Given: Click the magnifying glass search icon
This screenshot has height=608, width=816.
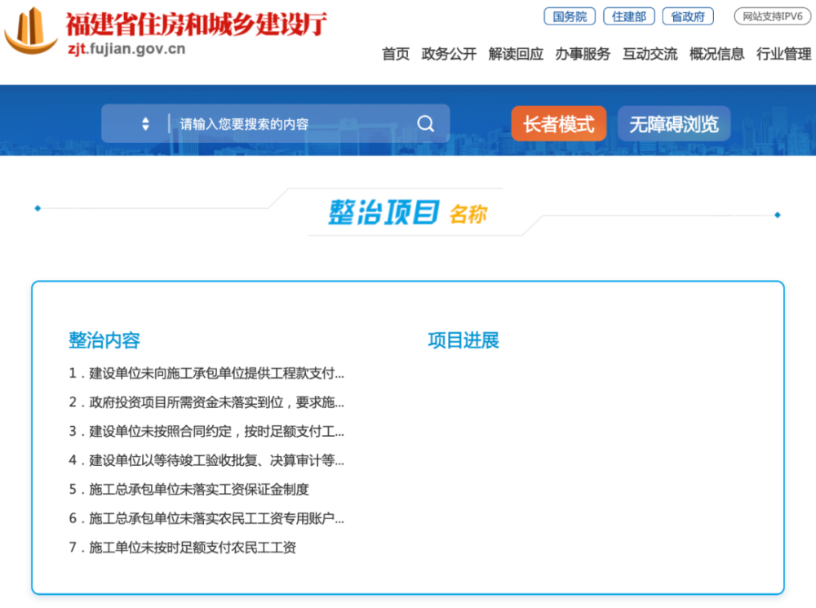Looking at the screenshot, I should pos(425,122).
